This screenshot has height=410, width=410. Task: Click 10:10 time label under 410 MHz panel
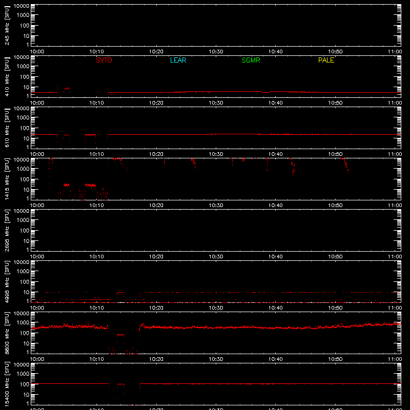point(96,103)
